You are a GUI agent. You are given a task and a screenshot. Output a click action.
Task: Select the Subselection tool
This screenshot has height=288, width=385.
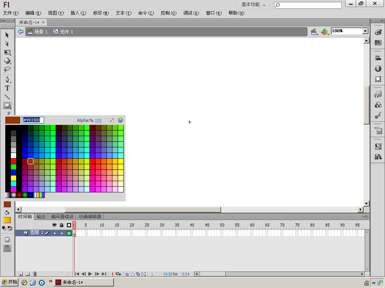(7, 43)
